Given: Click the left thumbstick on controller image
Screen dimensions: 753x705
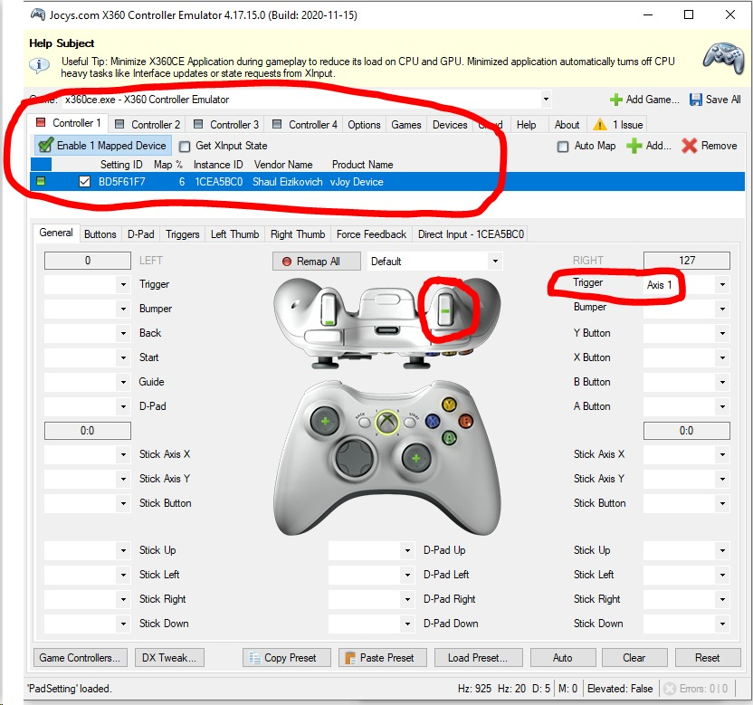Looking at the screenshot, I should coord(326,421).
